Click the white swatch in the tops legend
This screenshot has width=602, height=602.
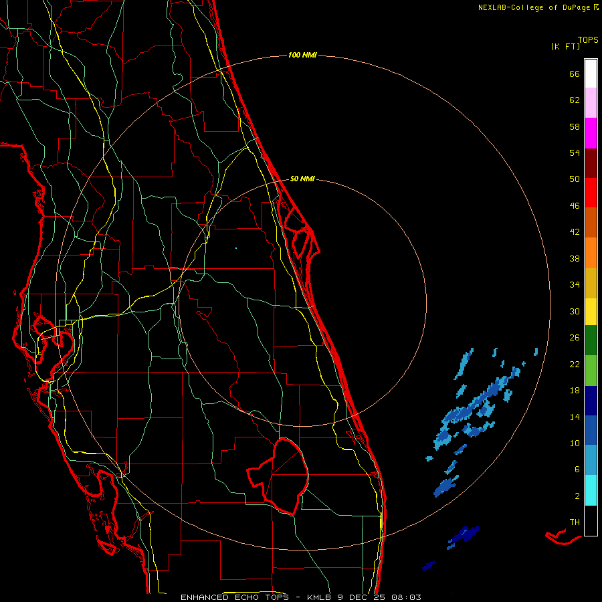coord(591,74)
